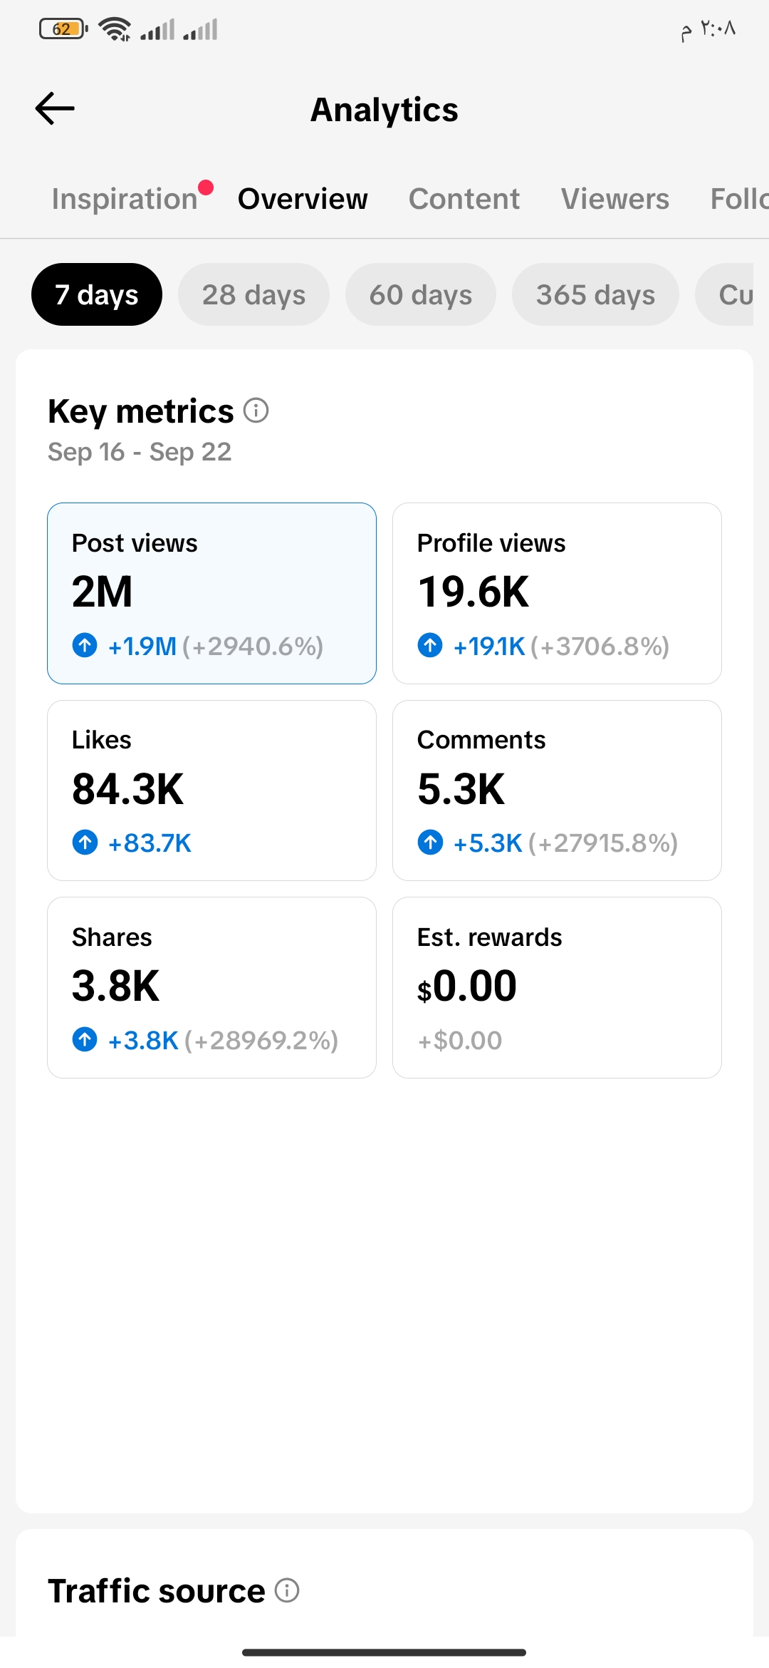Select the 60 days range chip
Screen dimensions: 769x1668
click(x=421, y=294)
